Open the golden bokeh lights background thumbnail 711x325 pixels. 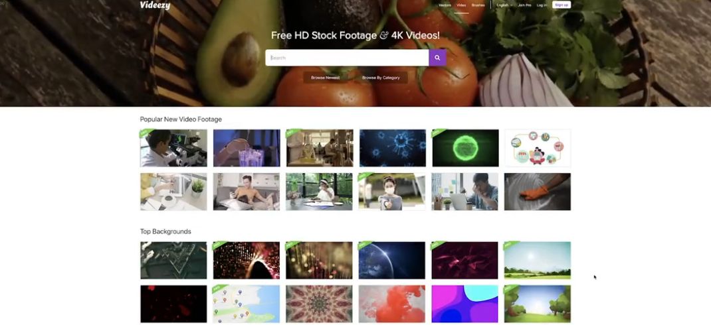click(320, 260)
